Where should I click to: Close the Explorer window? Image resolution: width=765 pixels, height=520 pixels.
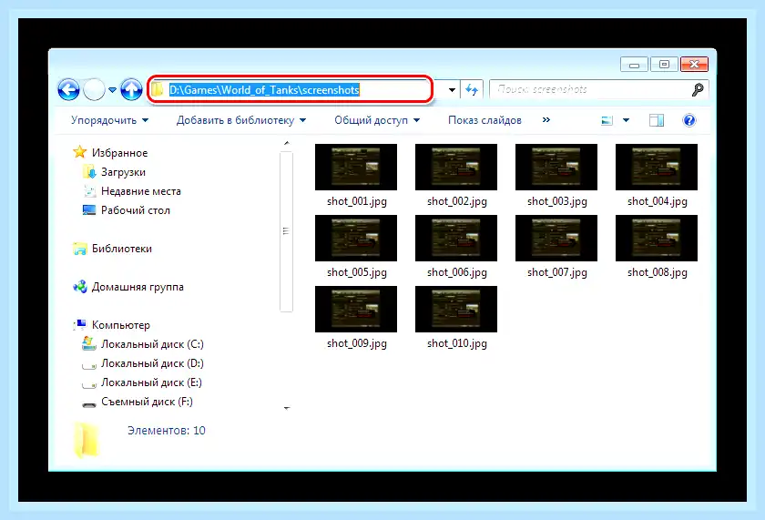[694, 65]
